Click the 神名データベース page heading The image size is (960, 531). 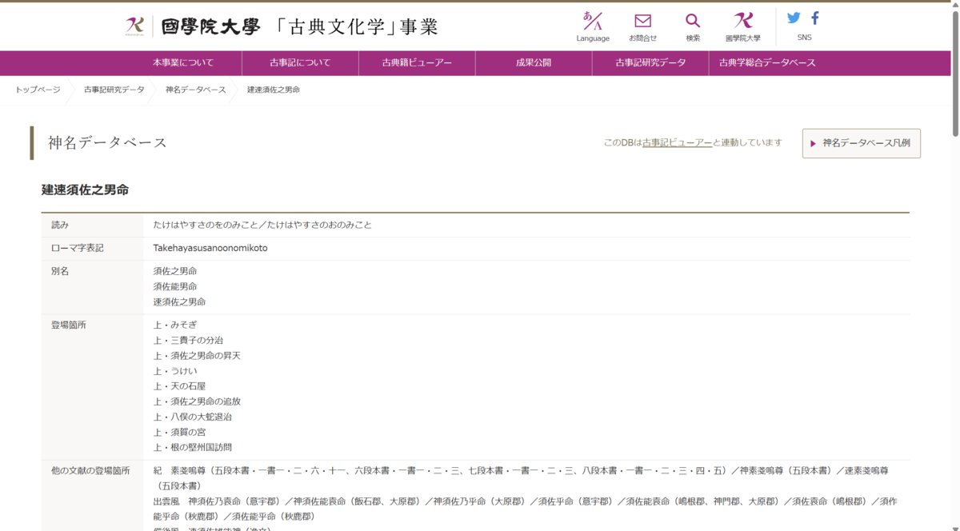click(107, 143)
